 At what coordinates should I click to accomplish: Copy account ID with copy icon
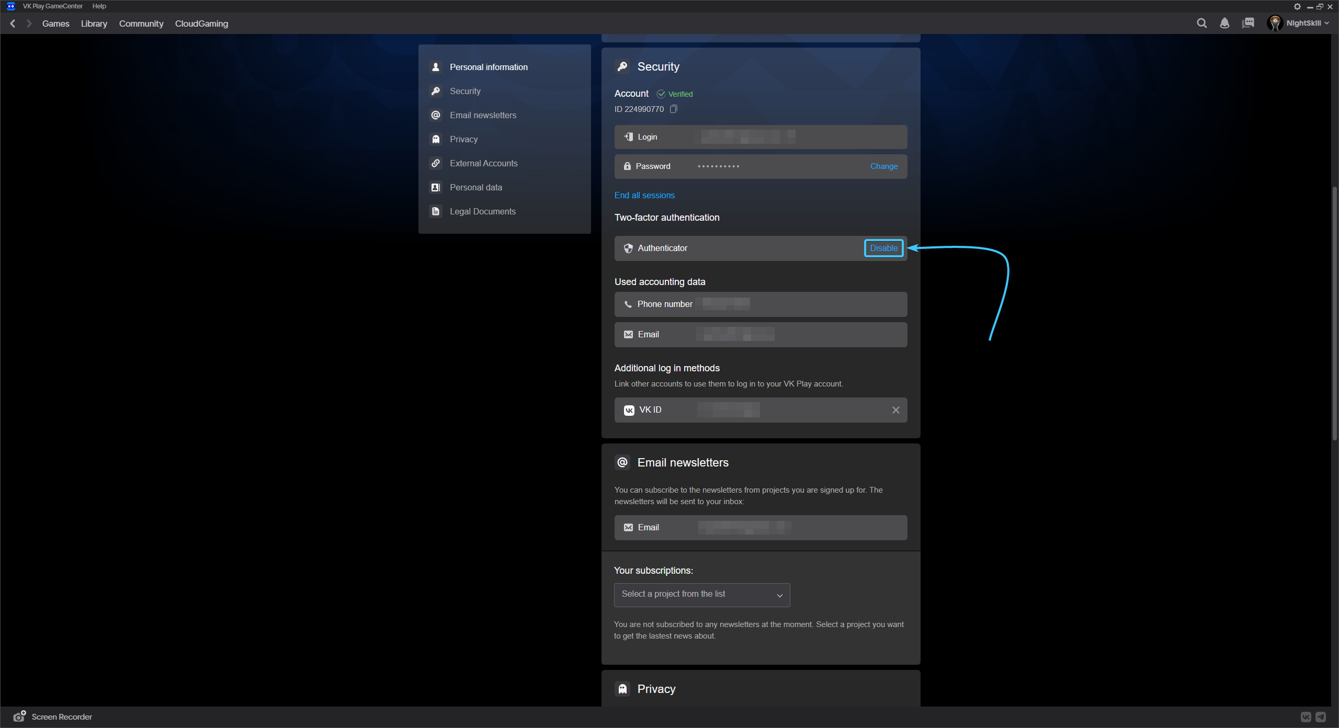click(674, 109)
